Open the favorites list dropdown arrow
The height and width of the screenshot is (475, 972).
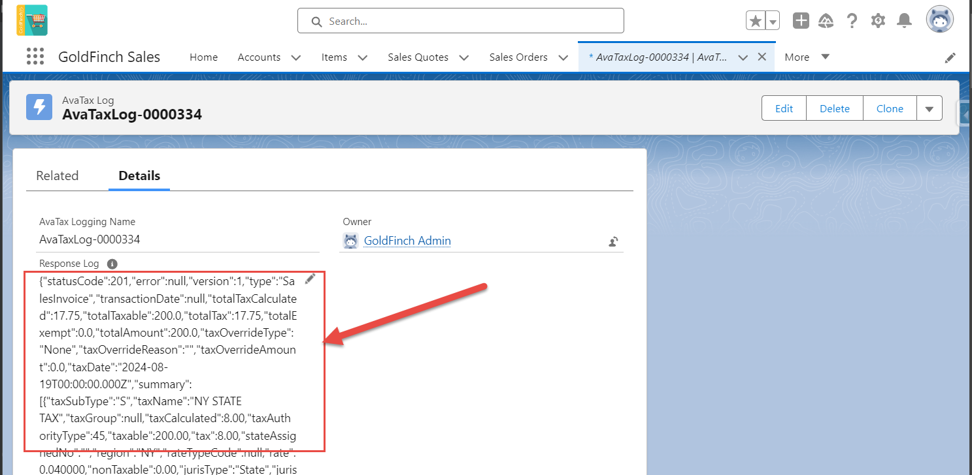click(x=773, y=21)
